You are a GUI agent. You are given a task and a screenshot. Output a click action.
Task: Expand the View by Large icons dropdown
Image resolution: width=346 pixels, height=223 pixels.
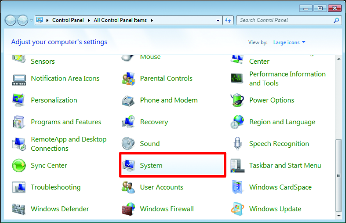[x=289, y=42]
